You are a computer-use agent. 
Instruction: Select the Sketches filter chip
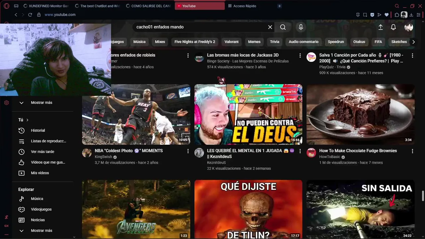pos(399,42)
